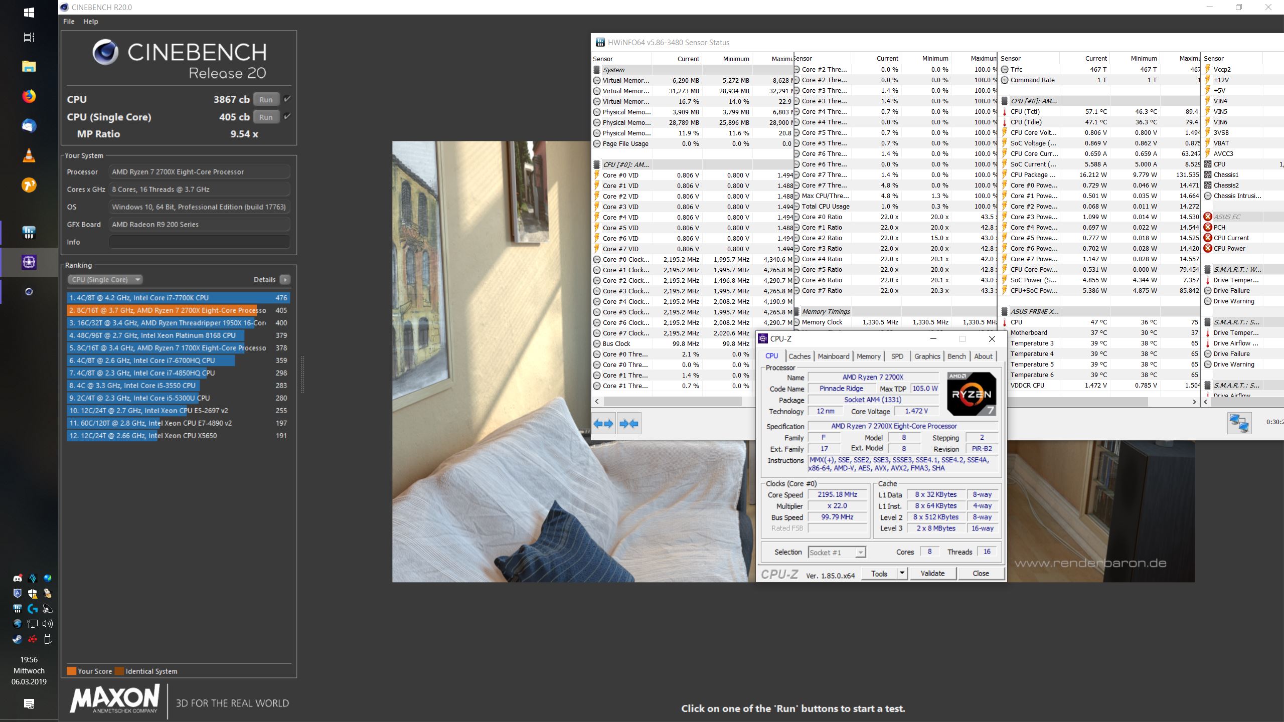This screenshot has width=1284, height=722.
Task: Click the Validate button in CPU-Z
Action: pyautogui.click(x=932, y=573)
